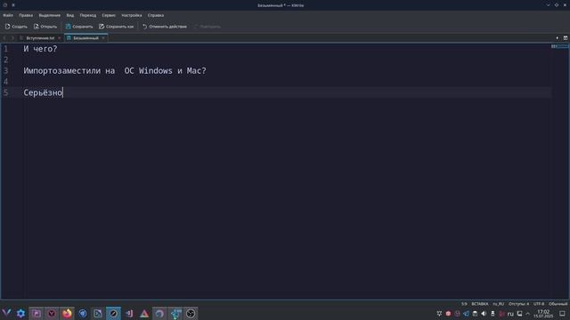570x320 pixels.
Task: Click Отменить действие undo button
Action: pyautogui.click(x=164, y=27)
